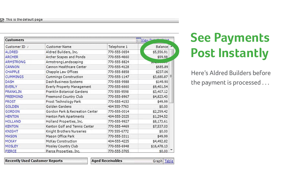This screenshot has height=183, width=292.
Task: Click the home default page icon
Action: coord(2,20)
